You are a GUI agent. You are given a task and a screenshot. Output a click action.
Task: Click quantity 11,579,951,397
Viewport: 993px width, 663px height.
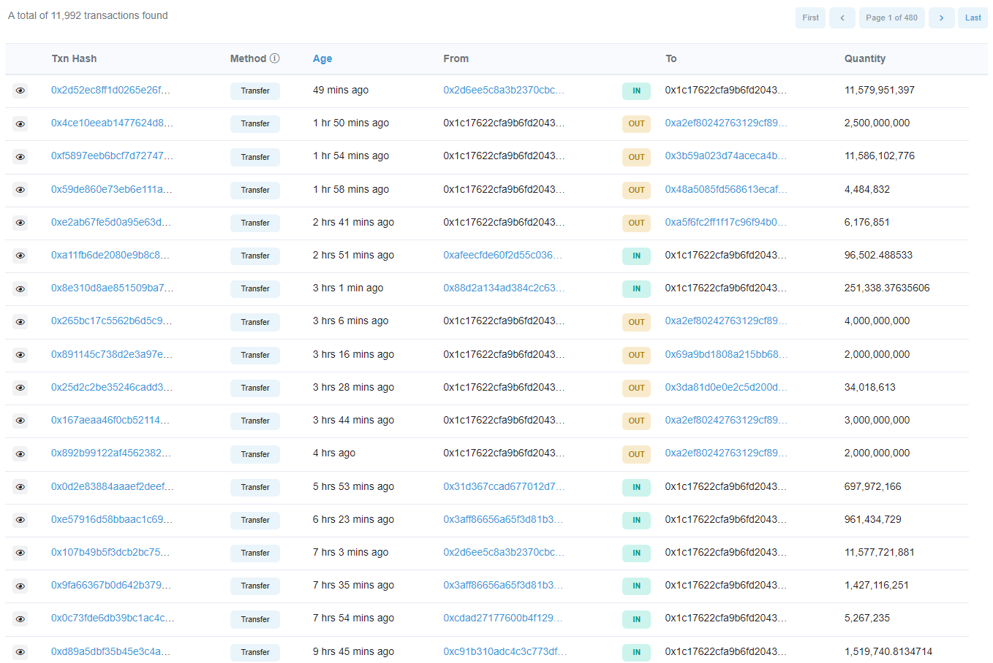click(x=879, y=90)
